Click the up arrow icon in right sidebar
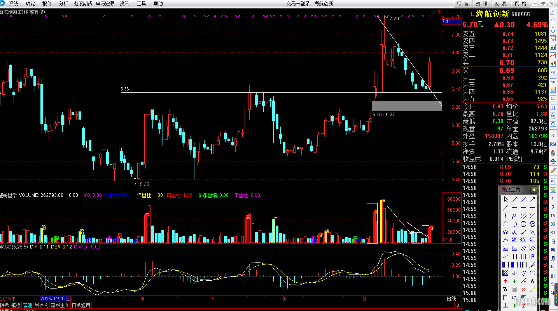Screen dimensions: 558x311 click(553, 21)
